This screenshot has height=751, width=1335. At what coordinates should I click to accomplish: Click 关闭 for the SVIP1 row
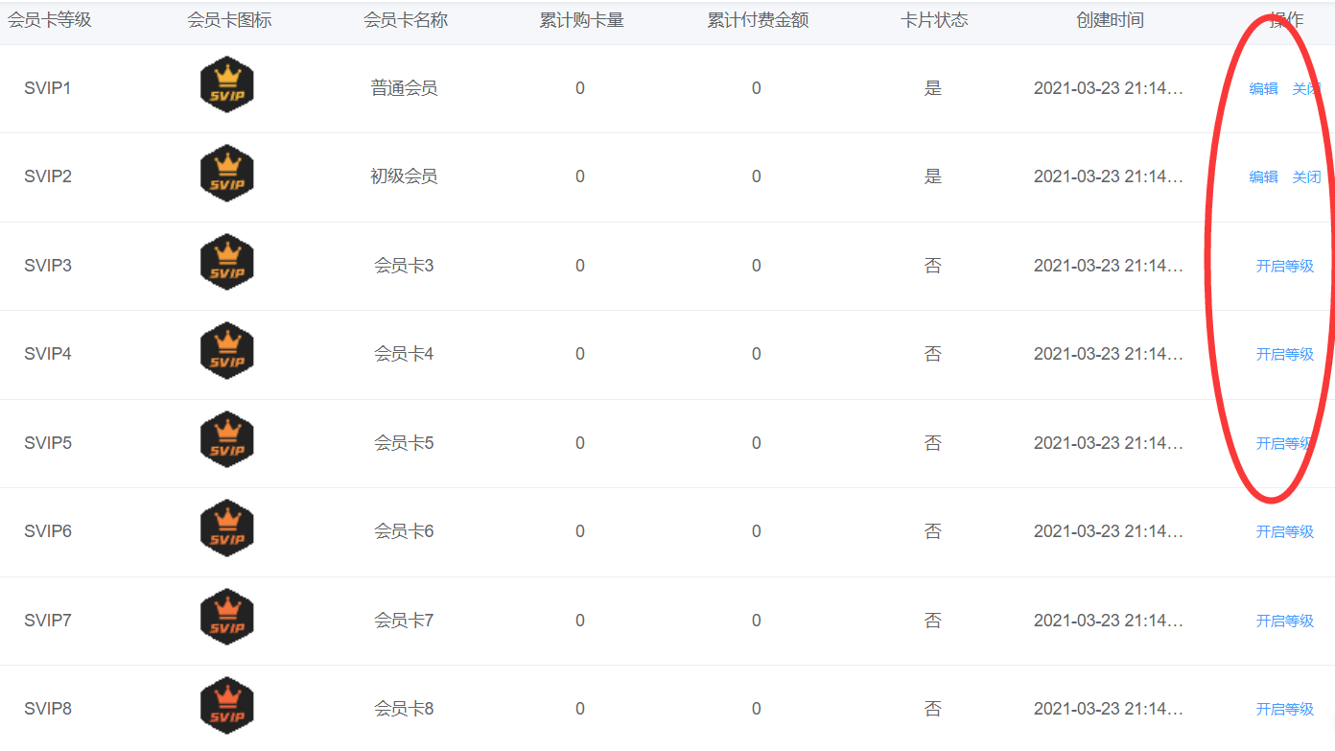pos(1306,88)
